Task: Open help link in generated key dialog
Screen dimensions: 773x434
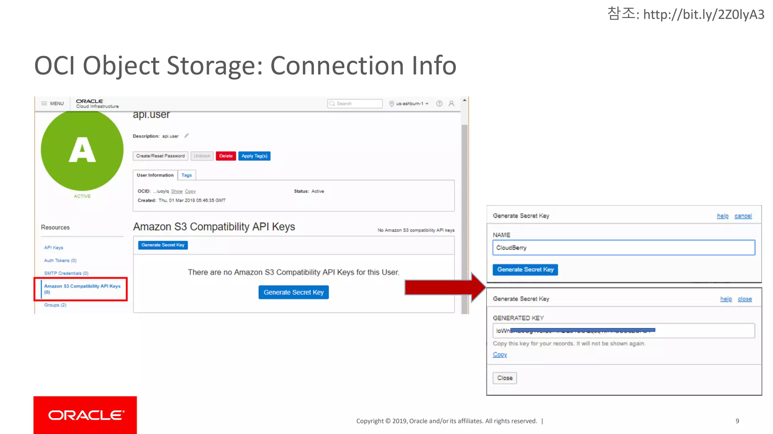Action: coord(726,299)
